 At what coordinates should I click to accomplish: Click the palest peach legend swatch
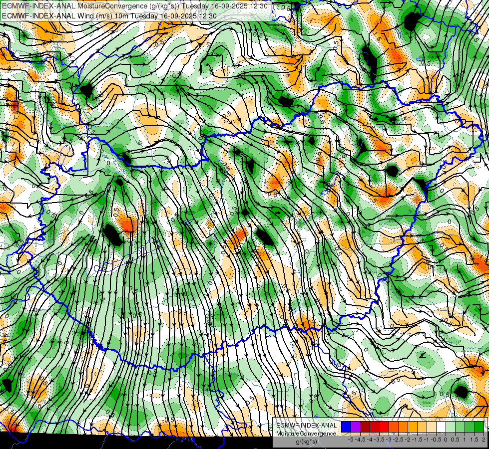(432, 427)
